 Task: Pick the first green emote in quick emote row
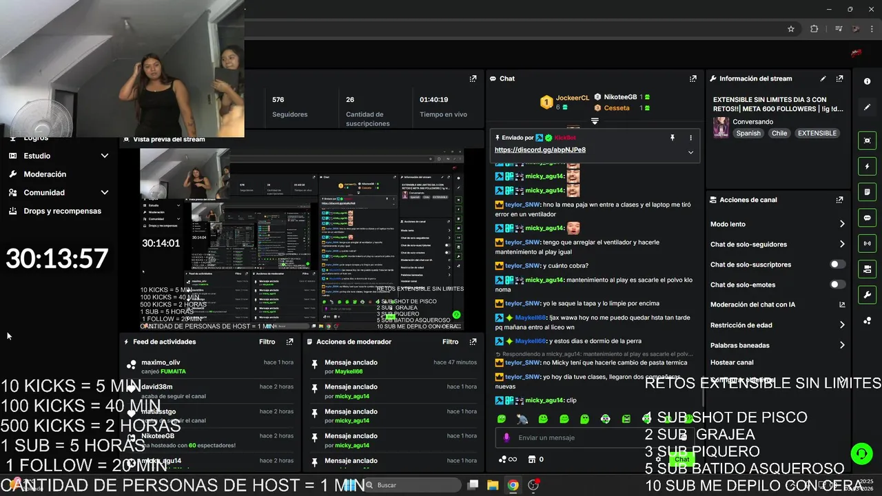(x=502, y=419)
